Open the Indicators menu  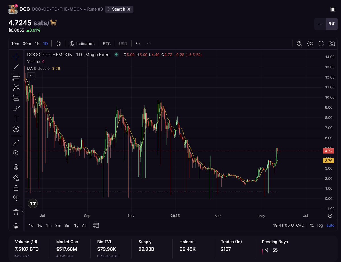[82, 44]
